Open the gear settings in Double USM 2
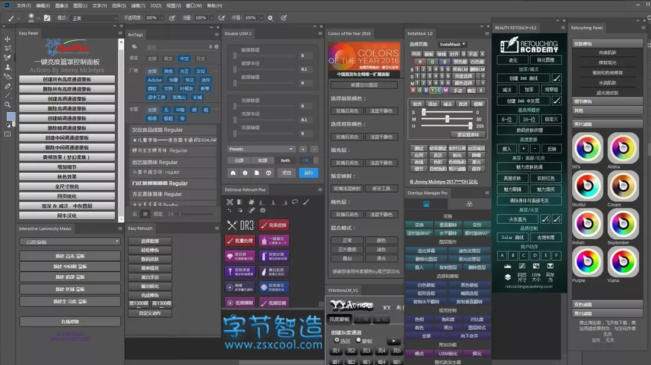 tap(245, 173)
